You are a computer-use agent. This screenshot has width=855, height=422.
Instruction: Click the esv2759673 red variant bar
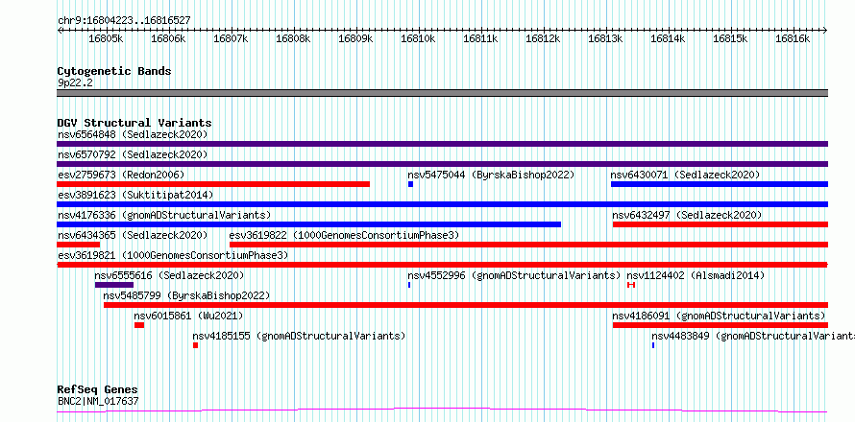213,184
